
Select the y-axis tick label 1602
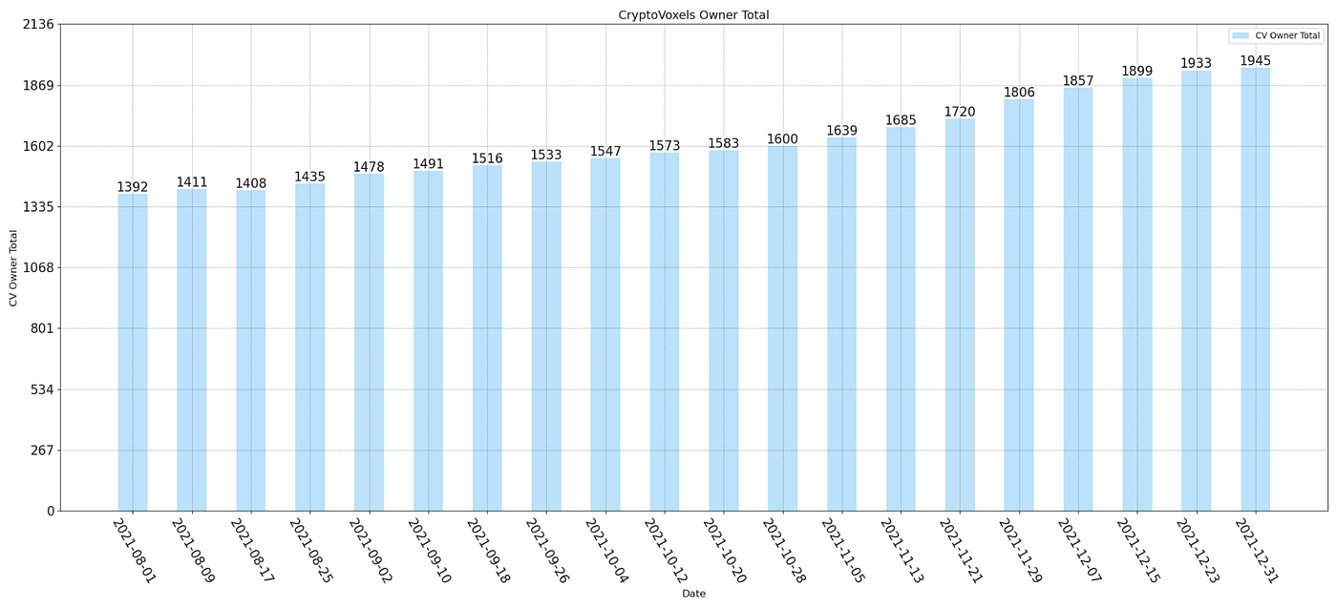click(x=37, y=146)
